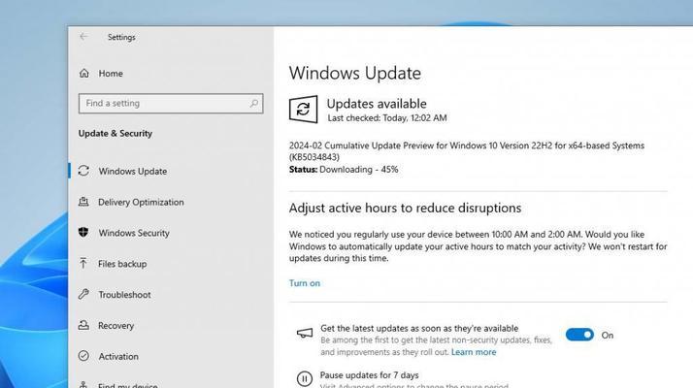The width and height of the screenshot is (693, 388).
Task: Click the search magnifier icon
Action: [253, 104]
